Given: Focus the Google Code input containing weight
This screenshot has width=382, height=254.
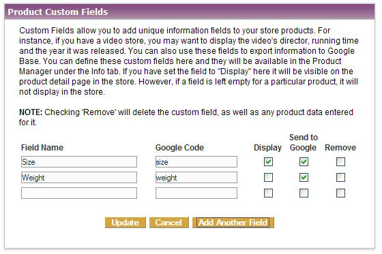Looking at the screenshot, I should pyautogui.click(x=196, y=177).
